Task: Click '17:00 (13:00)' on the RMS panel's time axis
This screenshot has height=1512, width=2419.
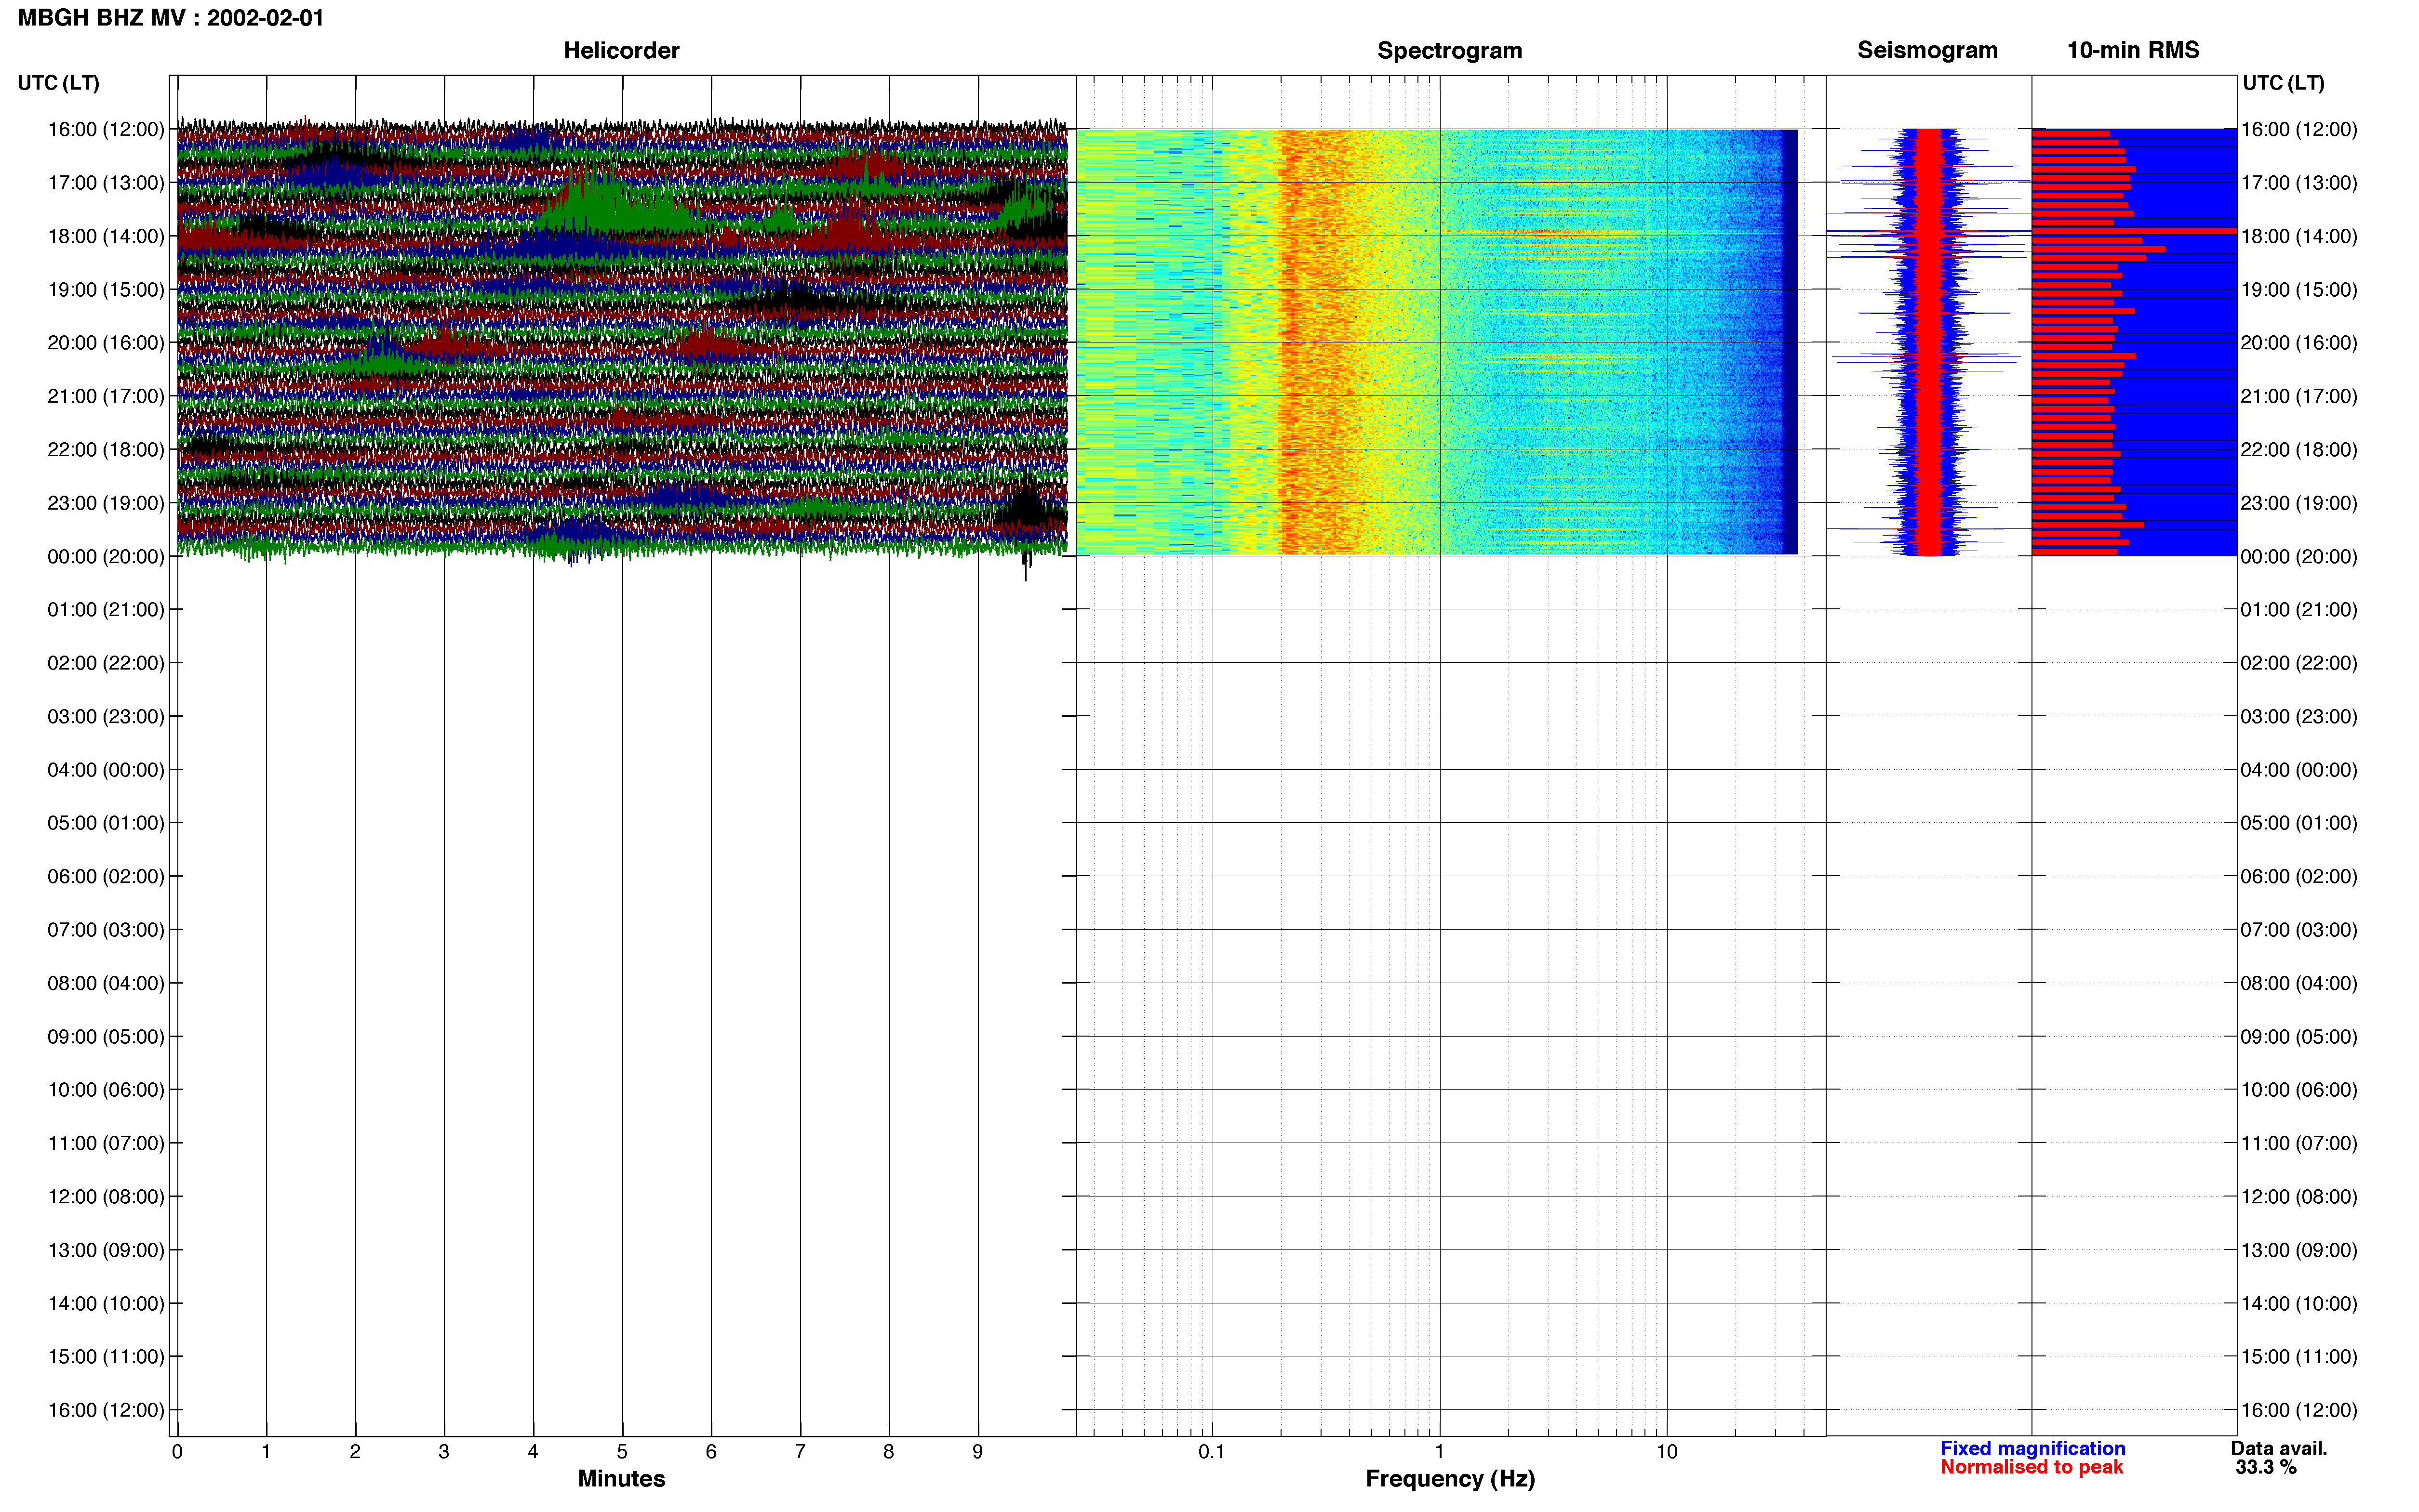Action: point(2299,183)
